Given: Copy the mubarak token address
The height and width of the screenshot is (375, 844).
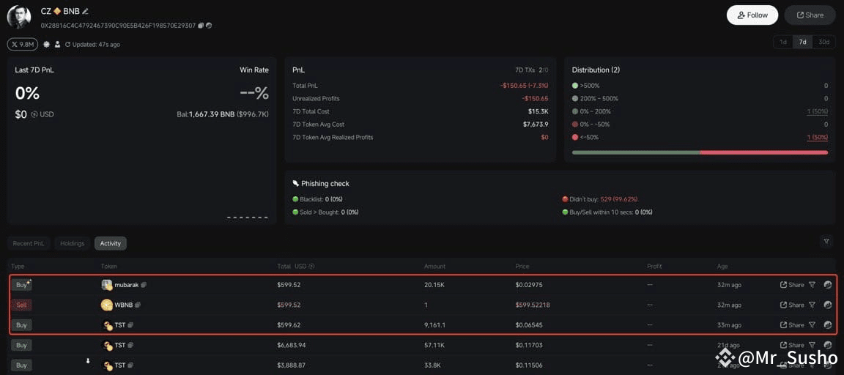Looking at the screenshot, I should [x=144, y=285].
